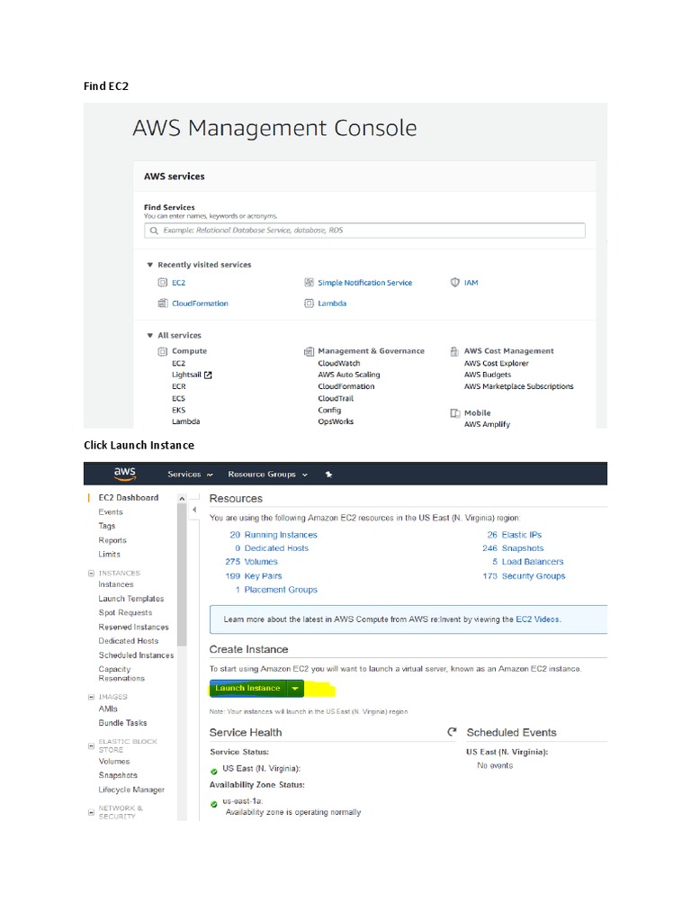Click the pin star icon in navbar
Screen dimensions: 691x922
point(328,474)
